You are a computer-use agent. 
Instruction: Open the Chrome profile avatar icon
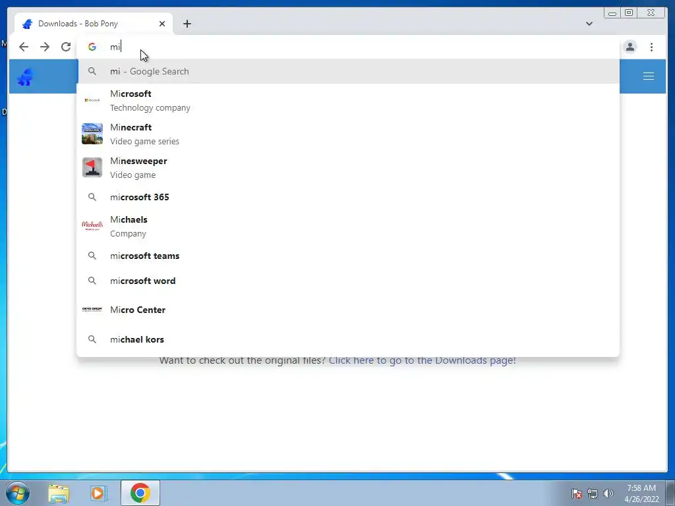pyautogui.click(x=630, y=47)
